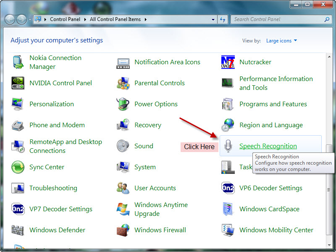The width and height of the screenshot is (336, 252).
Task: Open the recent pages dropdown beside Forward
Action: pyautogui.click(x=30, y=19)
